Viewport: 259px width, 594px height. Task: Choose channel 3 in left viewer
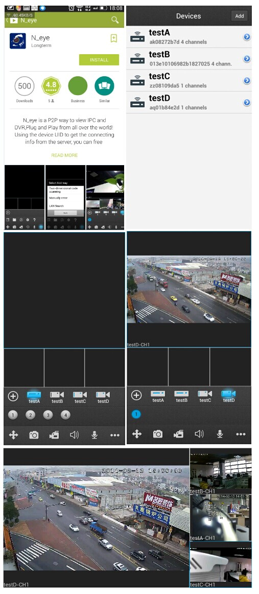pos(48,415)
